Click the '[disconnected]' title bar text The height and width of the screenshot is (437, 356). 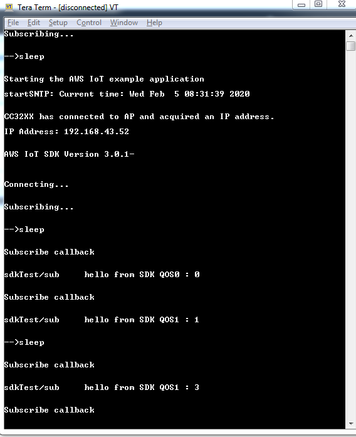[83, 8]
